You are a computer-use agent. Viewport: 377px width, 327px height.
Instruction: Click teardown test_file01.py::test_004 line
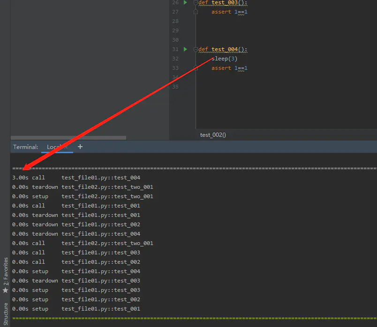tap(76, 234)
